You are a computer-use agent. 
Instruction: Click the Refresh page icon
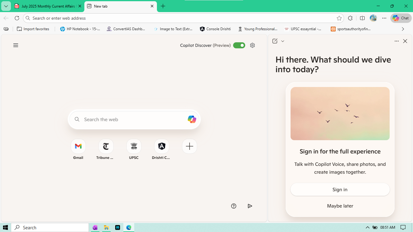(x=17, y=18)
